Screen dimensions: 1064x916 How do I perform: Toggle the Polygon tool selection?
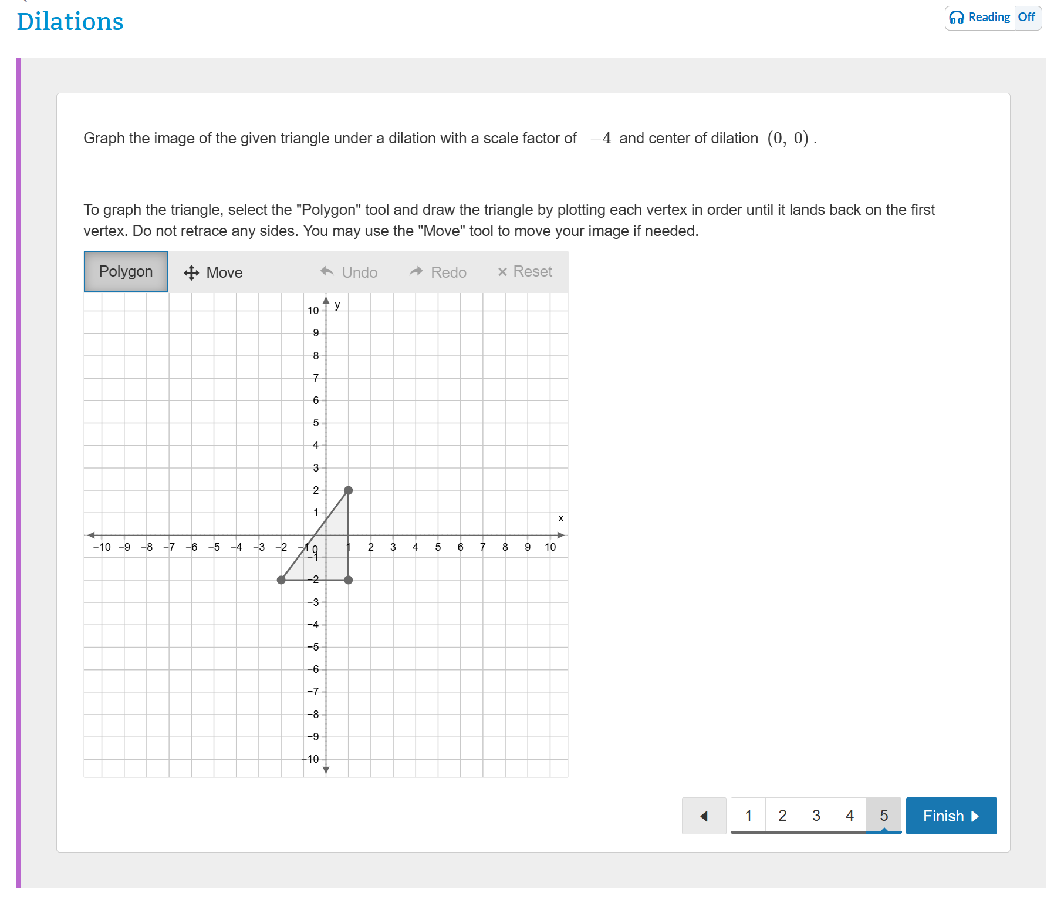click(125, 271)
